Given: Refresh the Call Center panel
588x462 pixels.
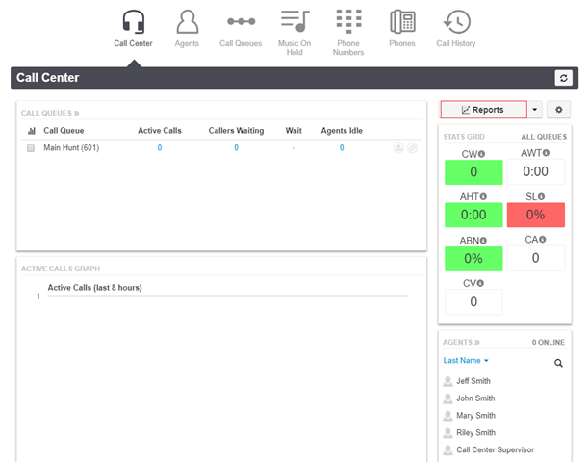Looking at the screenshot, I should 563,78.
